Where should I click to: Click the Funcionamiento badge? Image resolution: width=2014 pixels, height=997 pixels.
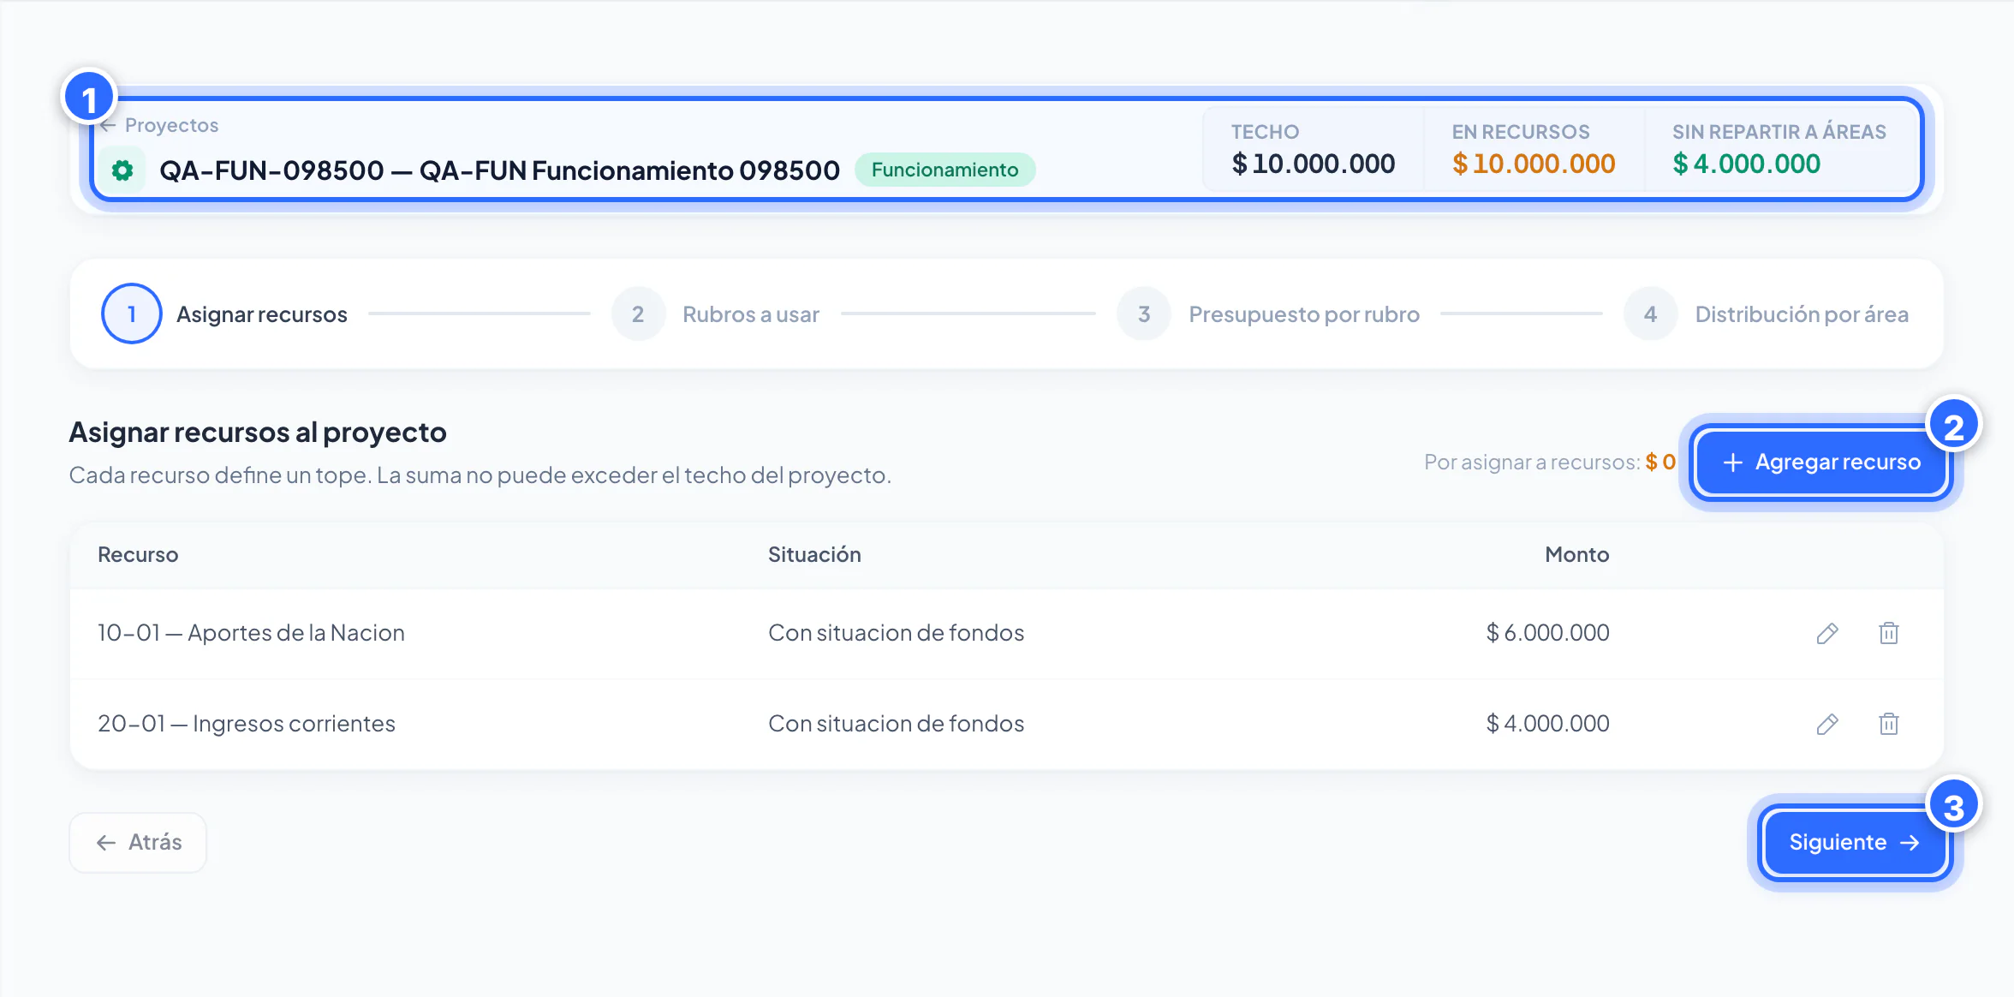pyautogui.click(x=945, y=170)
